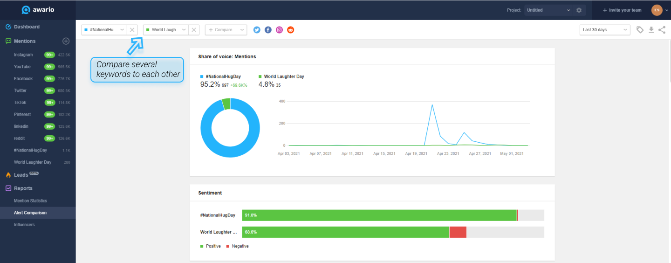
Task: Click the Sentiment section heading
Action: pos(210,193)
